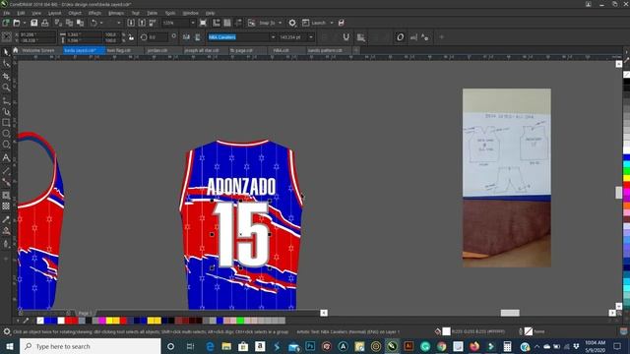Image resolution: width=630 pixels, height=354 pixels.
Task: Open the Object menu
Action: [x=75, y=13]
